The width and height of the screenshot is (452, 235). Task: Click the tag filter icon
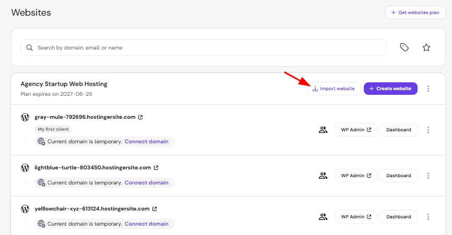pos(404,47)
